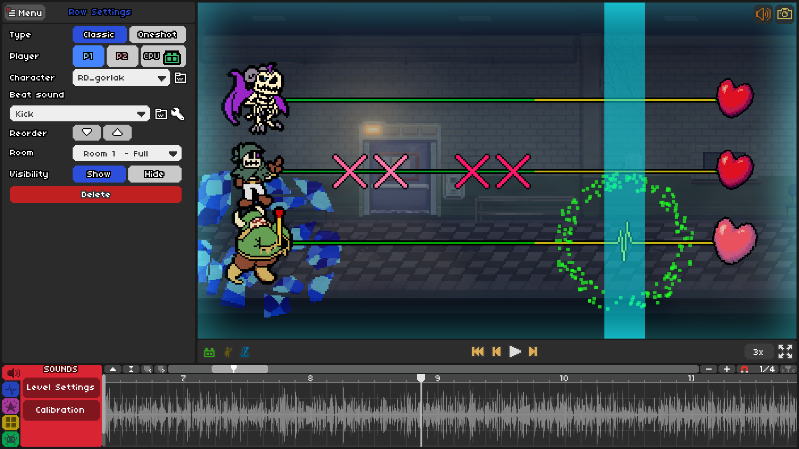
Task: Select the purple star Actions tab icon
Action: point(11,406)
